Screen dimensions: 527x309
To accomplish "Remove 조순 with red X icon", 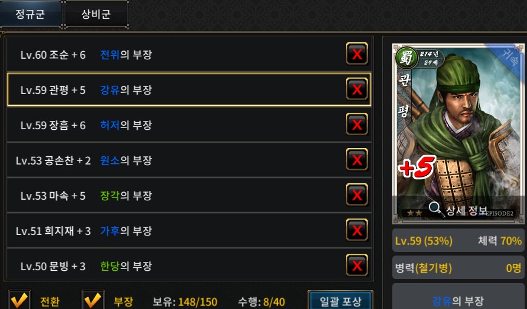I will coord(357,53).
